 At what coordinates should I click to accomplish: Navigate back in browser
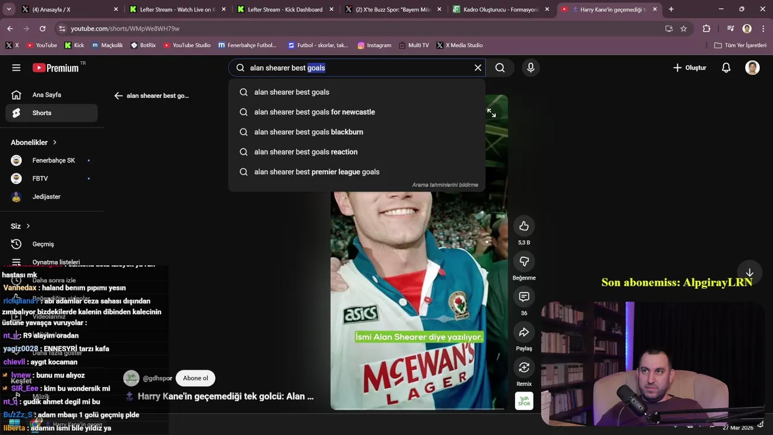coord(10,28)
